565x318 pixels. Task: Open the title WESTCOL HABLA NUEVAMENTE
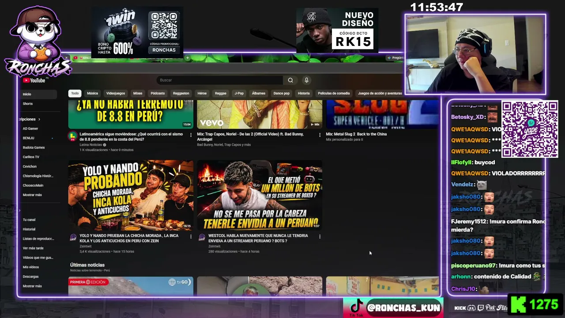pyautogui.click(x=258, y=238)
